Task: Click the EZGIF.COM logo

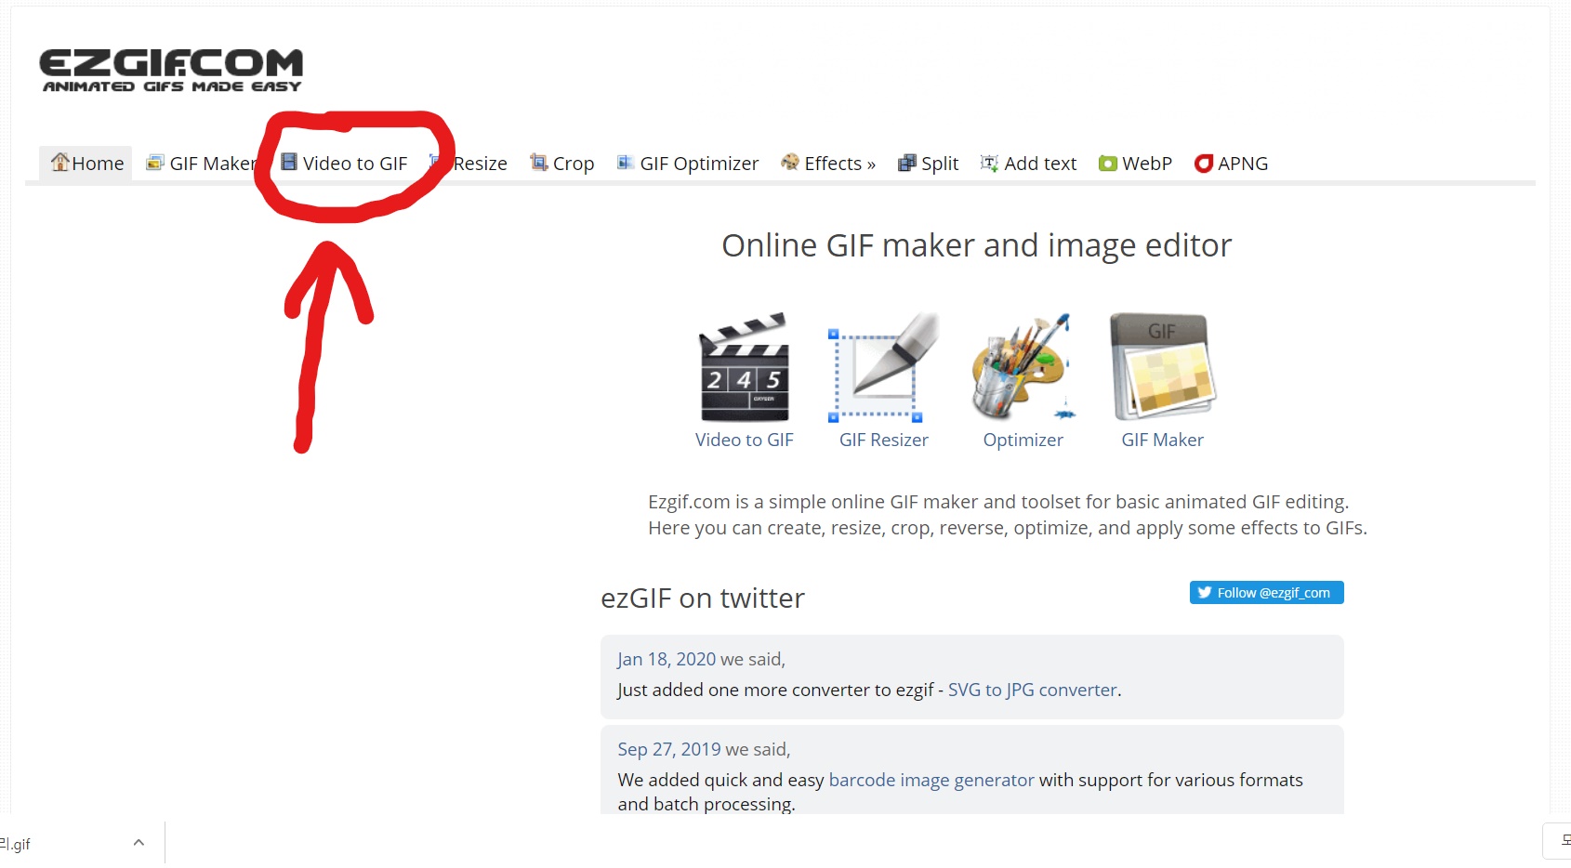Action: pos(172,71)
